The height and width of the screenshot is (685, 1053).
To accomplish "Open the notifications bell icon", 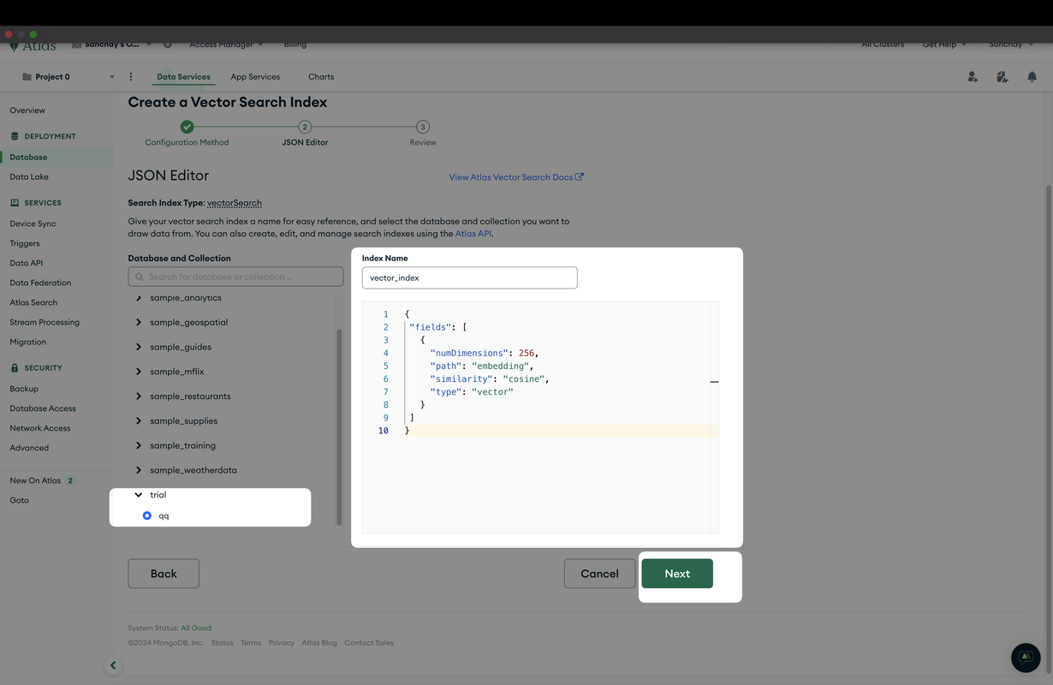I will [x=1032, y=77].
